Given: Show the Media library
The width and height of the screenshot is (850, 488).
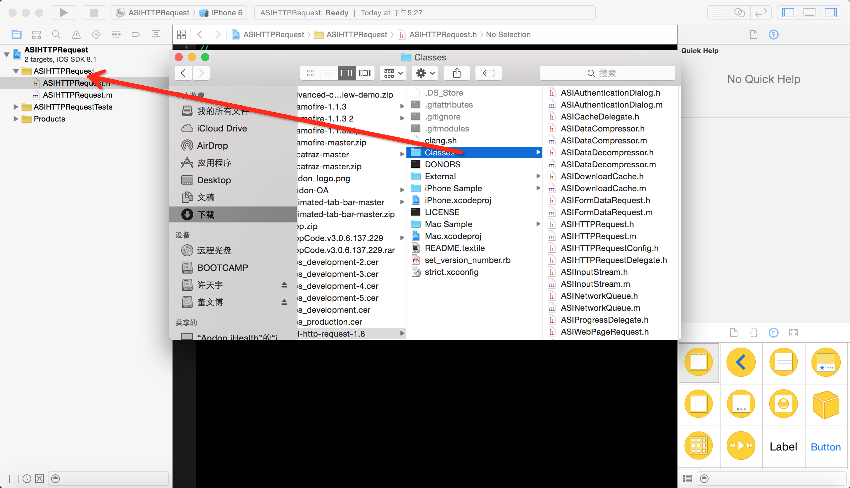Looking at the screenshot, I should coord(793,333).
